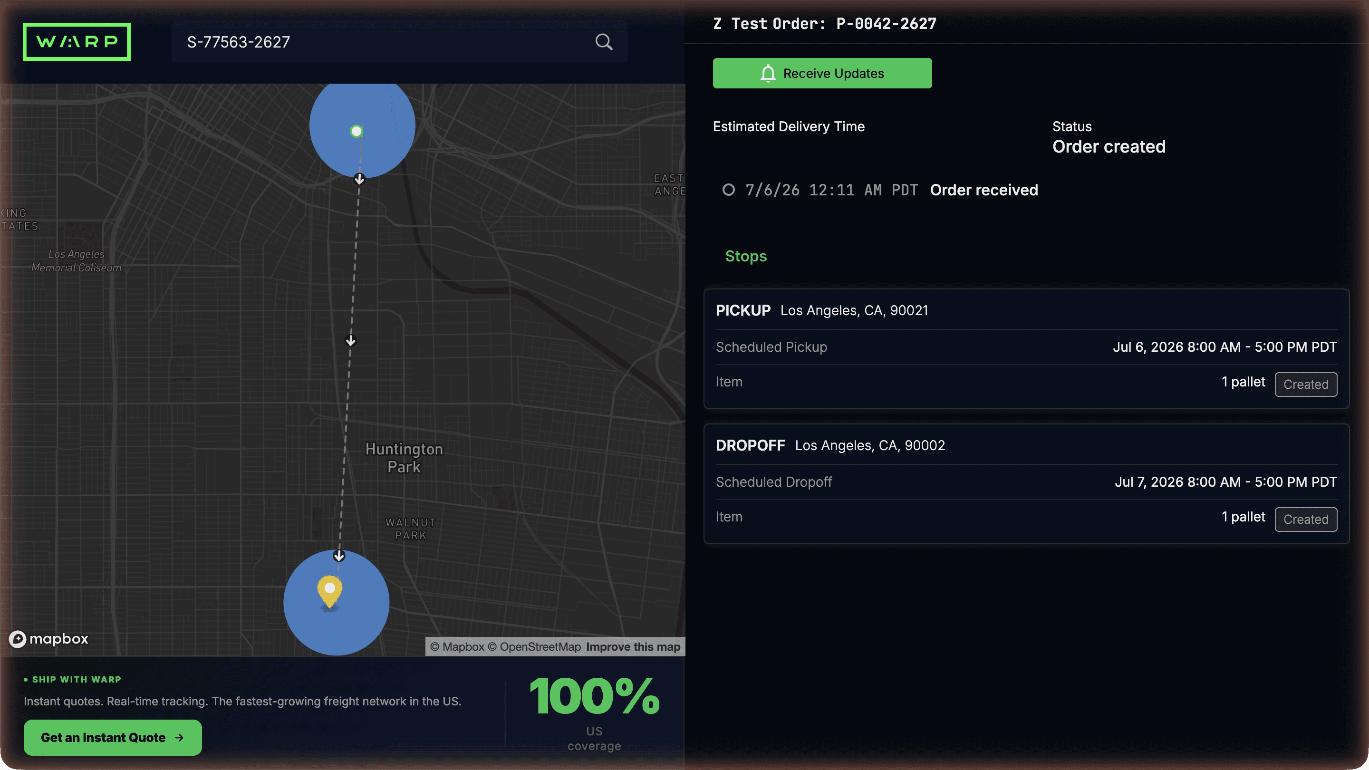Image resolution: width=1369 pixels, height=770 pixels.
Task: Click the Estimated Delivery Time label
Action: 789,126
